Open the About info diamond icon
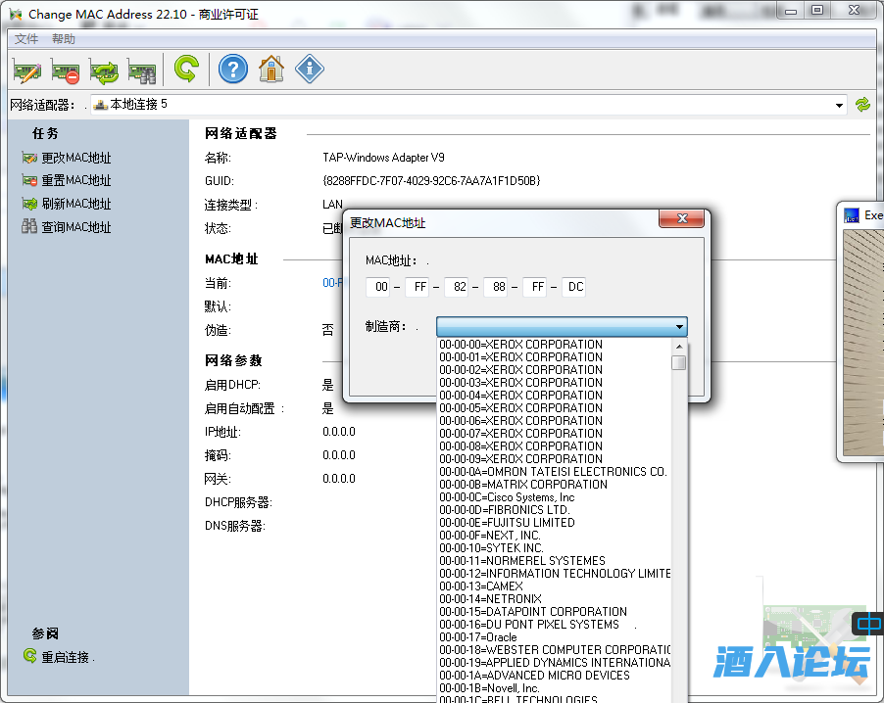This screenshot has height=703, width=884. (x=310, y=69)
